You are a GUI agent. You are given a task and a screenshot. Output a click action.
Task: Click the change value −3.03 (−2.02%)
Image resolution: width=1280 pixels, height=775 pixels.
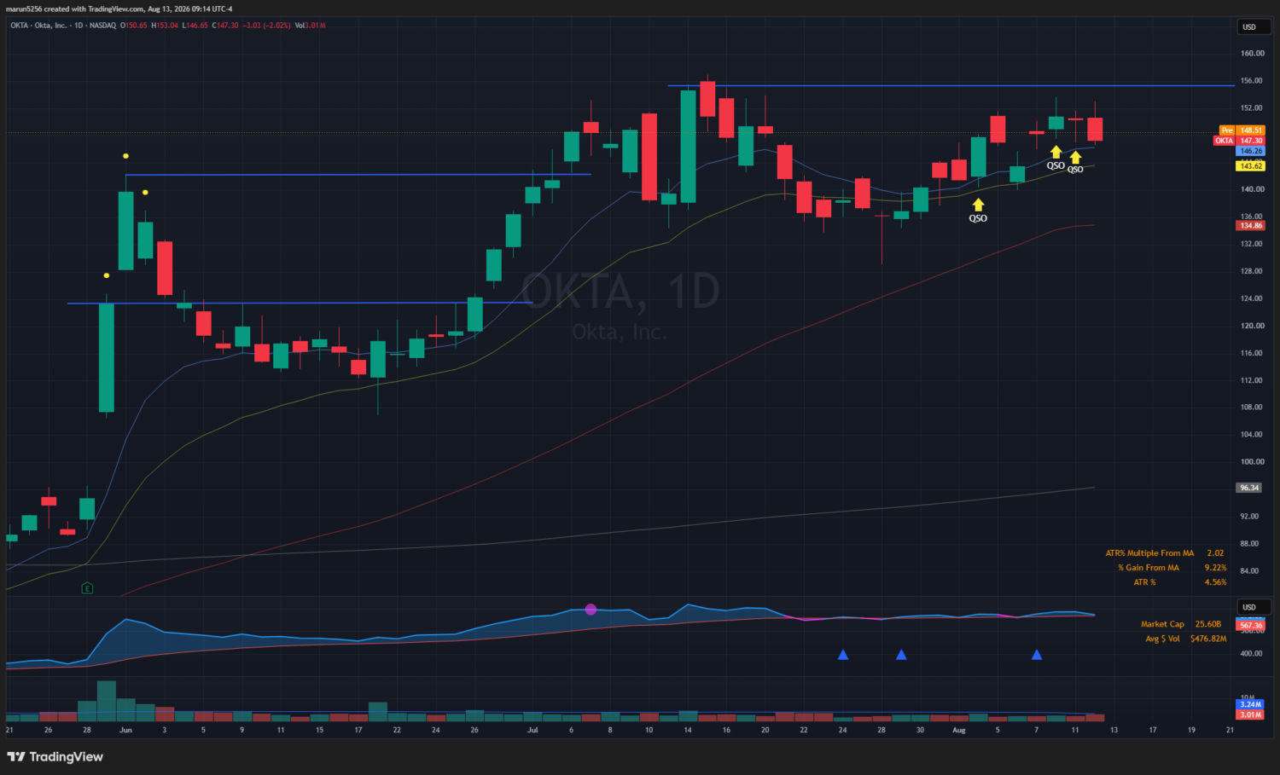(266, 26)
